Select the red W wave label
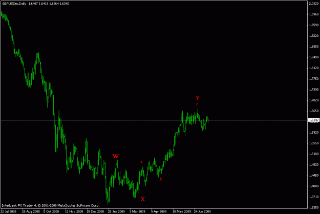 point(116,156)
